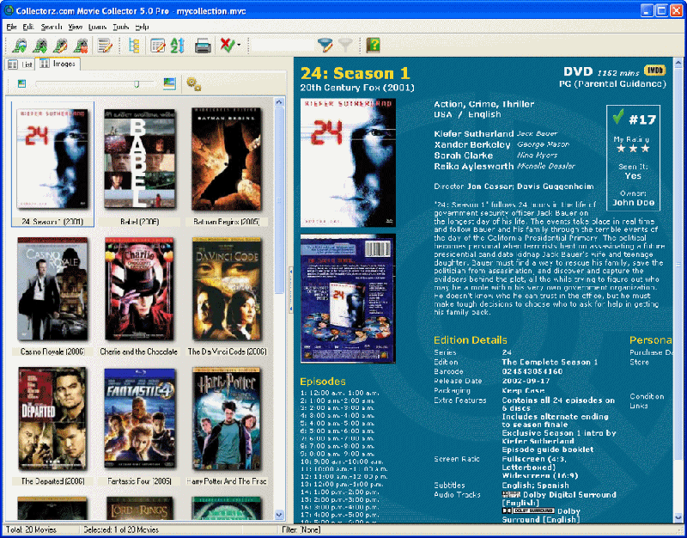Click "Filter: [None]" in status bar

coord(301,529)
